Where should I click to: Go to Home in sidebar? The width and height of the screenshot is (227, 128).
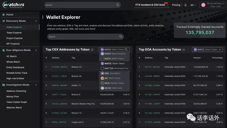(10, 15)
